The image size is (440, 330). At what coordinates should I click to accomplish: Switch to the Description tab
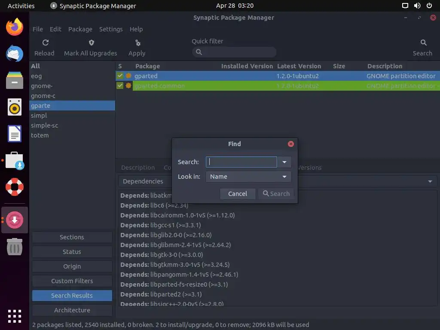(138, 168)
